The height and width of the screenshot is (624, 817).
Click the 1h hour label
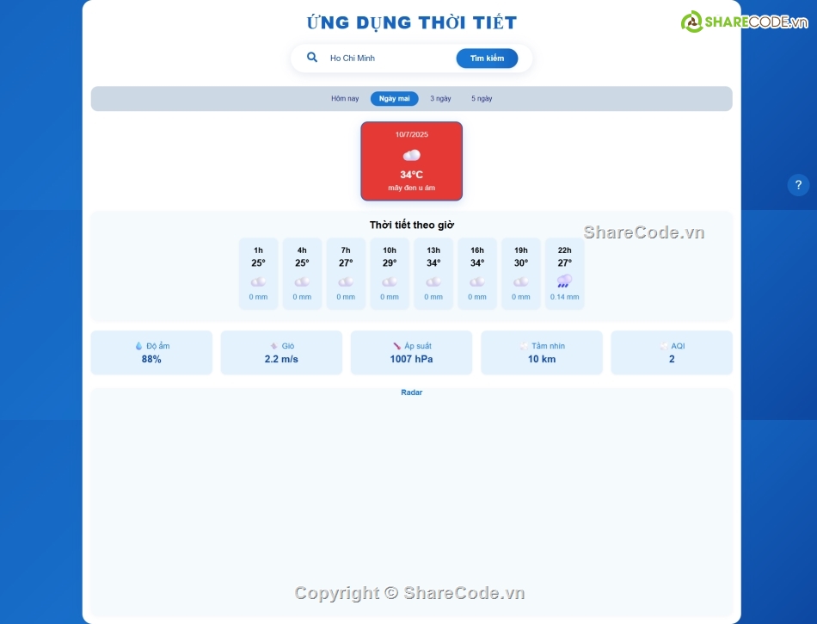[x=259, y=250]
